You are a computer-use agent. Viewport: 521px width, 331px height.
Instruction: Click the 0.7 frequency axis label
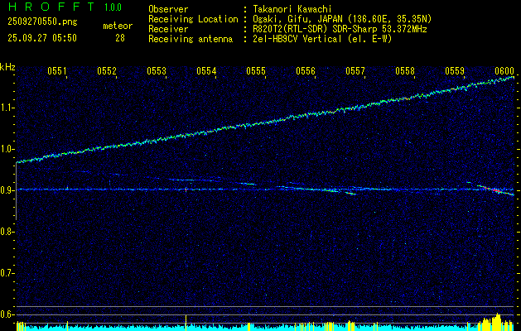[x=7, y=272]
